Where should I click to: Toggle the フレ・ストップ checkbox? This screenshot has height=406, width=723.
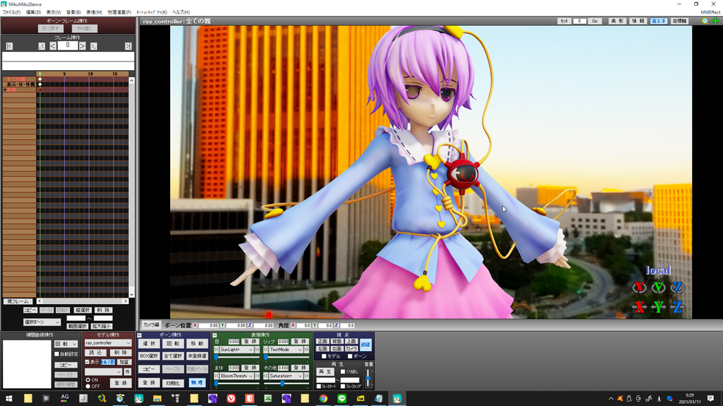point(342,386)
